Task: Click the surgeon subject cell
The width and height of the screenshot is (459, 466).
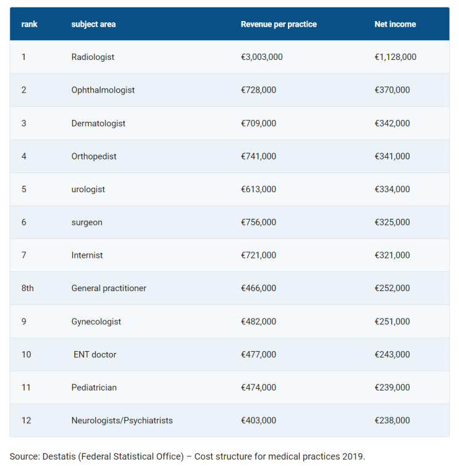Action: pyautogui.click(x=86, y=222)
